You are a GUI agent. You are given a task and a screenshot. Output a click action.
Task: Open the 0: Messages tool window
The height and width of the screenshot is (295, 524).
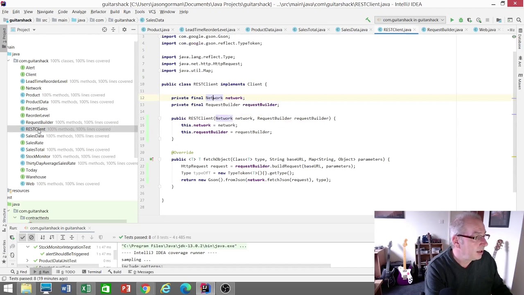click(140, 272)
